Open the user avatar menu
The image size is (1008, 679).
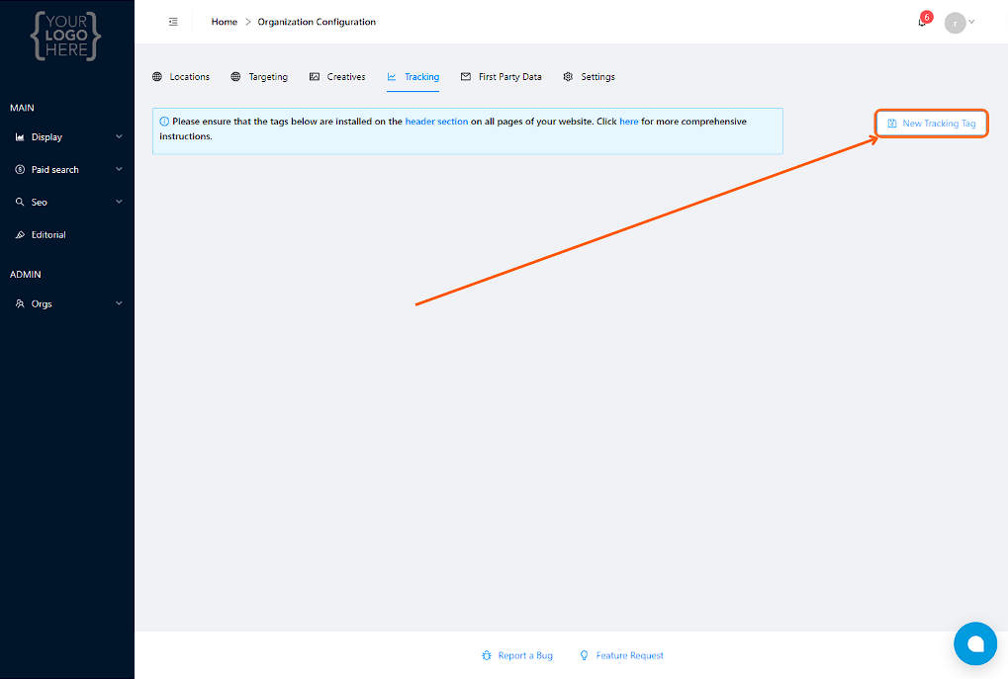point(955,23)
